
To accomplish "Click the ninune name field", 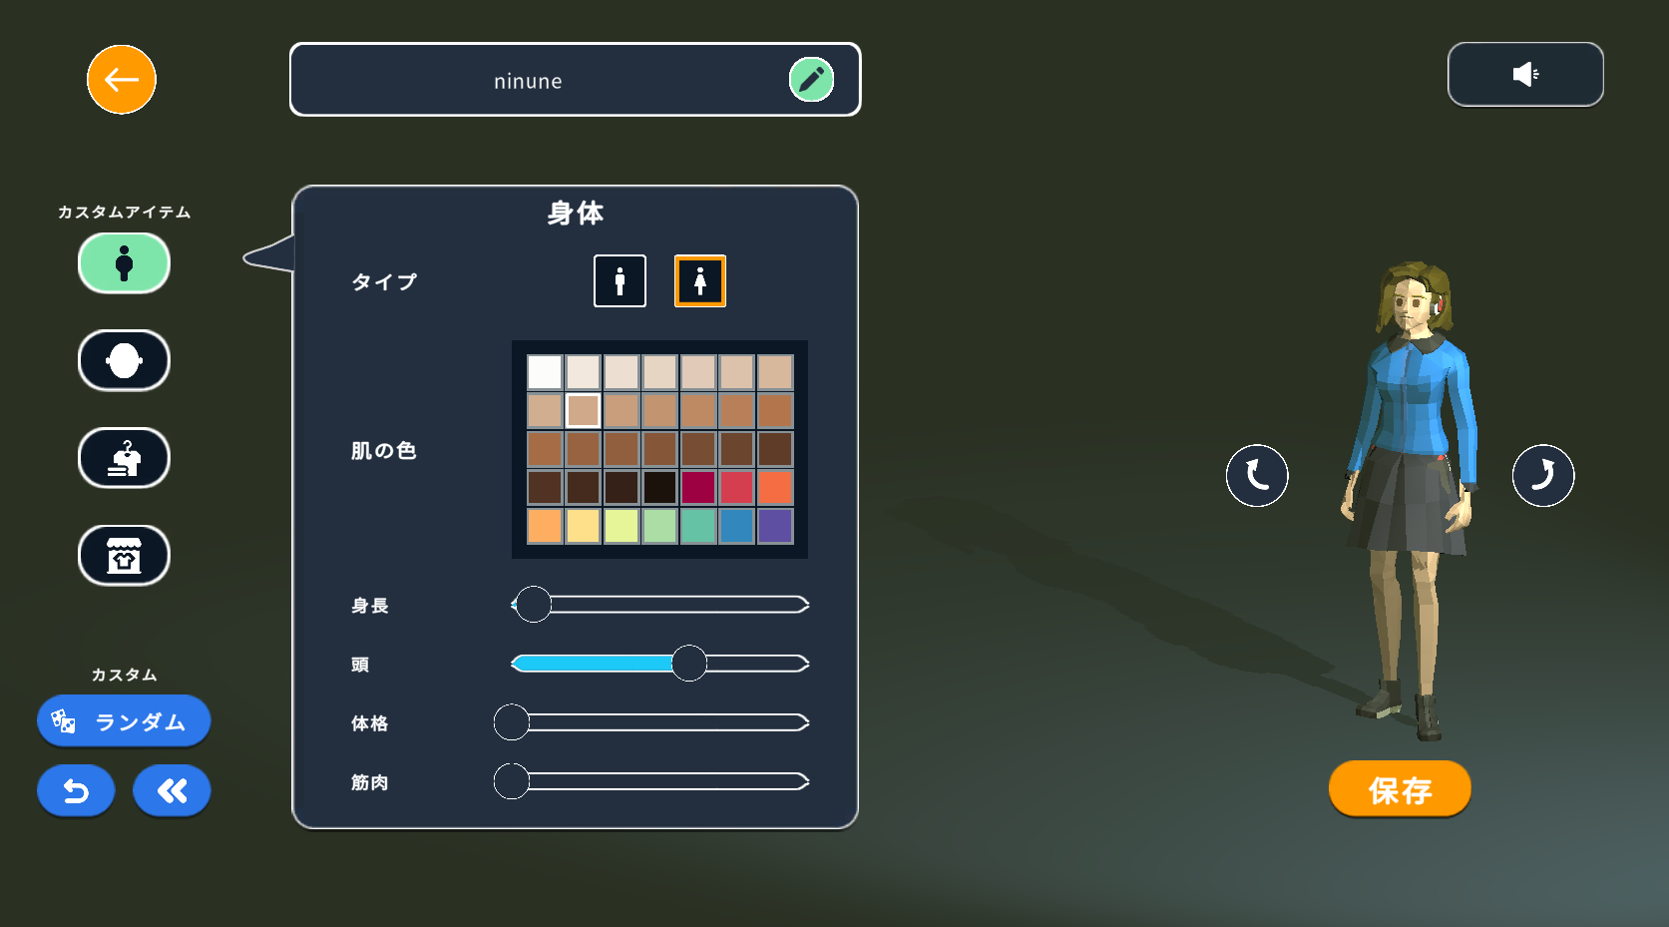I will pyautogui.click(x=529, y=81).
